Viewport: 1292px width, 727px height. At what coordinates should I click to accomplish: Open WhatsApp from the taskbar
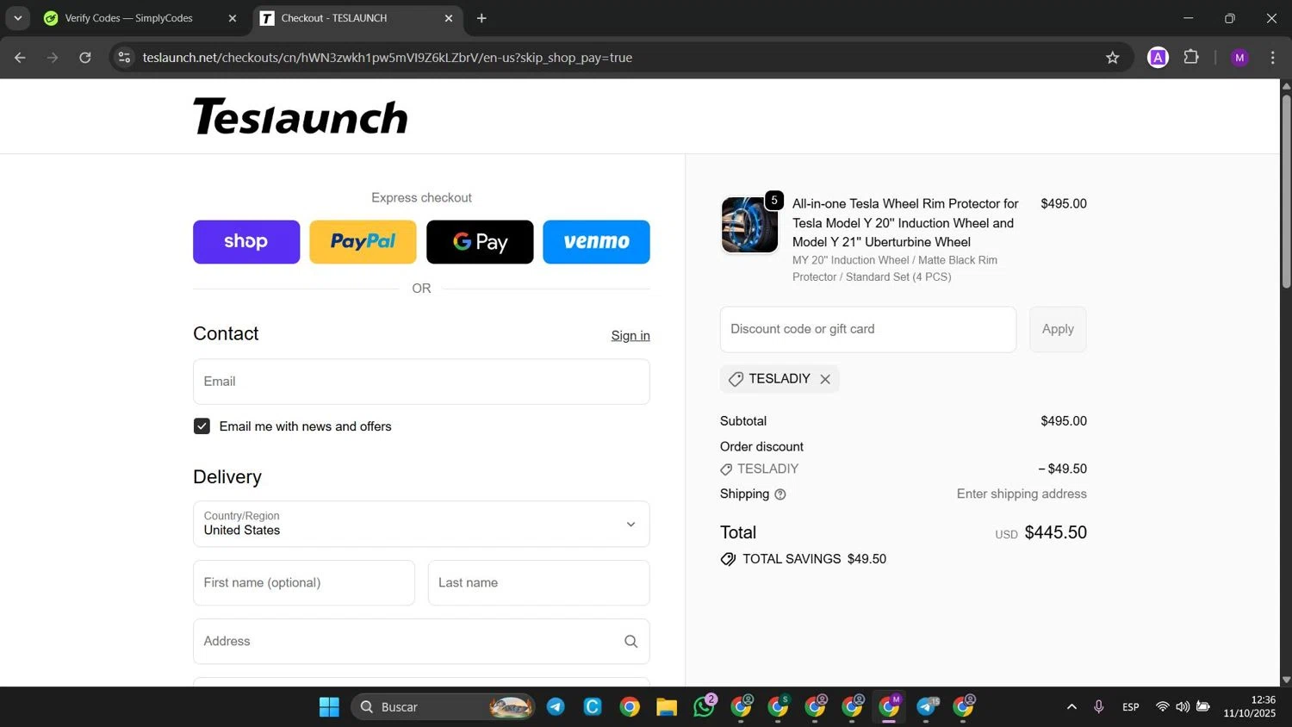[x=705, y=707]
